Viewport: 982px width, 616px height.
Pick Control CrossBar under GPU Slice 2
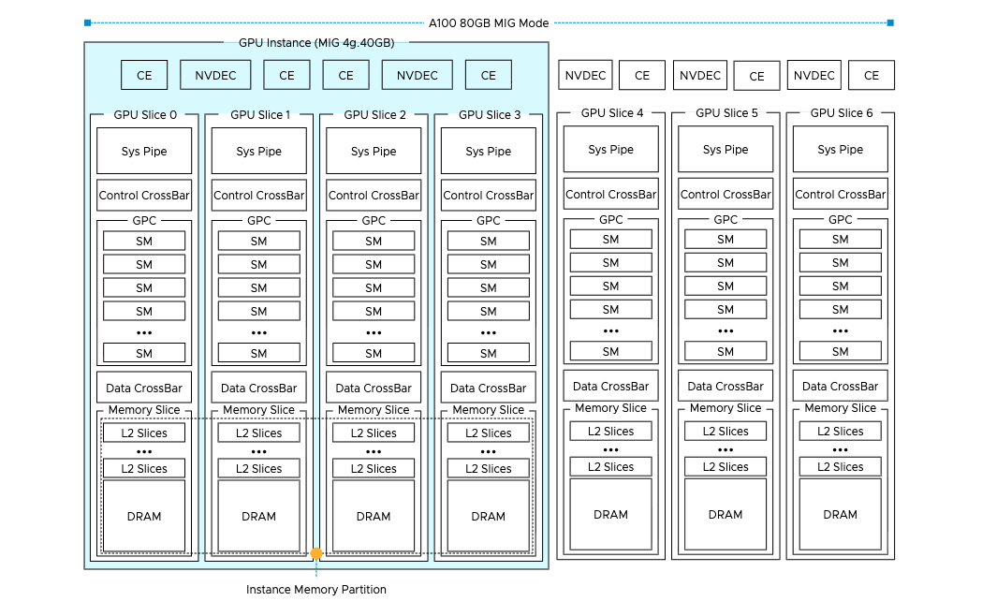click(x=374, y=196)
